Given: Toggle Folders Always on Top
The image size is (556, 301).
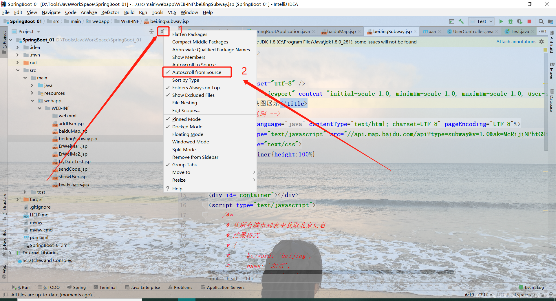Looking at the screenshot, I should click(x=210, y=87).
